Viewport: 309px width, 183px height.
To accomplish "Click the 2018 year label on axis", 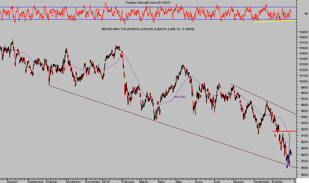I will [106, 181].
